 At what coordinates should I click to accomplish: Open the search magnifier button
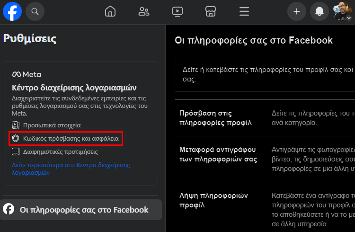click(x=35, y=11)
